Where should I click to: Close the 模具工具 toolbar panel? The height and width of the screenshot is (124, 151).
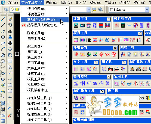point(140,34)
